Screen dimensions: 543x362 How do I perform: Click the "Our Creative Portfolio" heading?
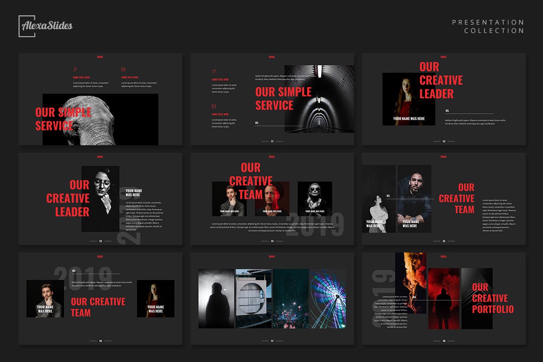(492, 298)
